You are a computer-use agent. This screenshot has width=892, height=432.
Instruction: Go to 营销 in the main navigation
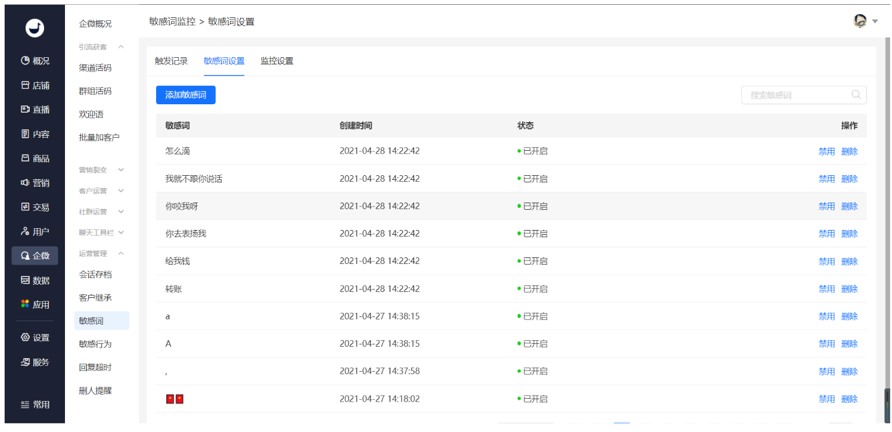click(35, 183)
